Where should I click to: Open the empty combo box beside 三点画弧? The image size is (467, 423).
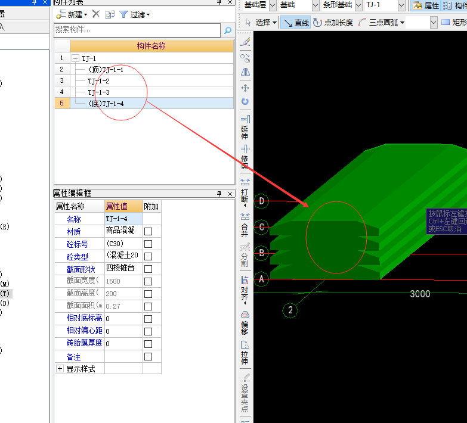click(x=422, y=22)
